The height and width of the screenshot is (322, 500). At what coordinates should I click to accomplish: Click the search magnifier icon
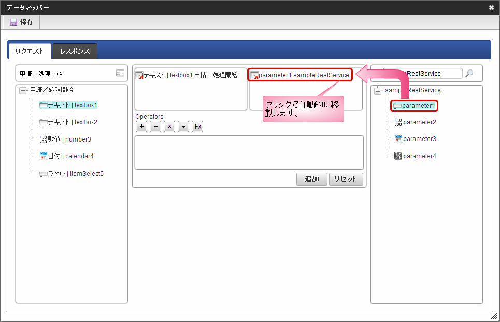(x=469, y=74)
